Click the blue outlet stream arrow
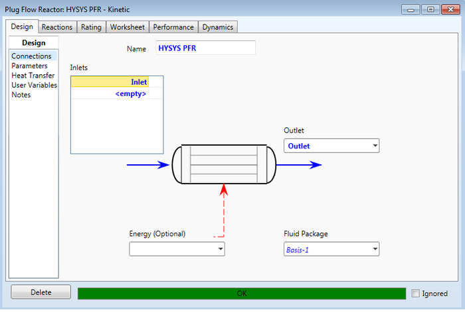 tap(298, 165)
